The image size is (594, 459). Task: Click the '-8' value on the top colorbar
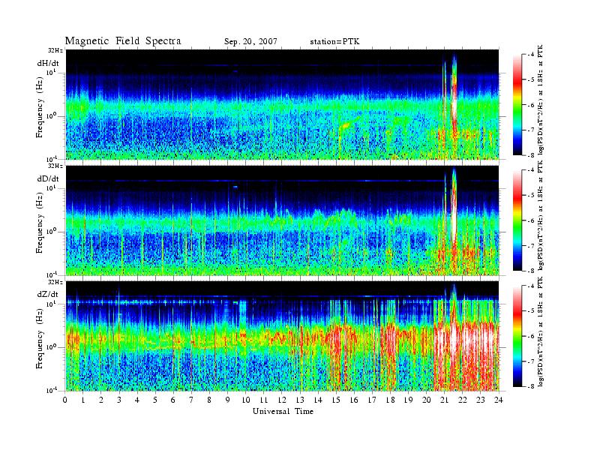531,154
